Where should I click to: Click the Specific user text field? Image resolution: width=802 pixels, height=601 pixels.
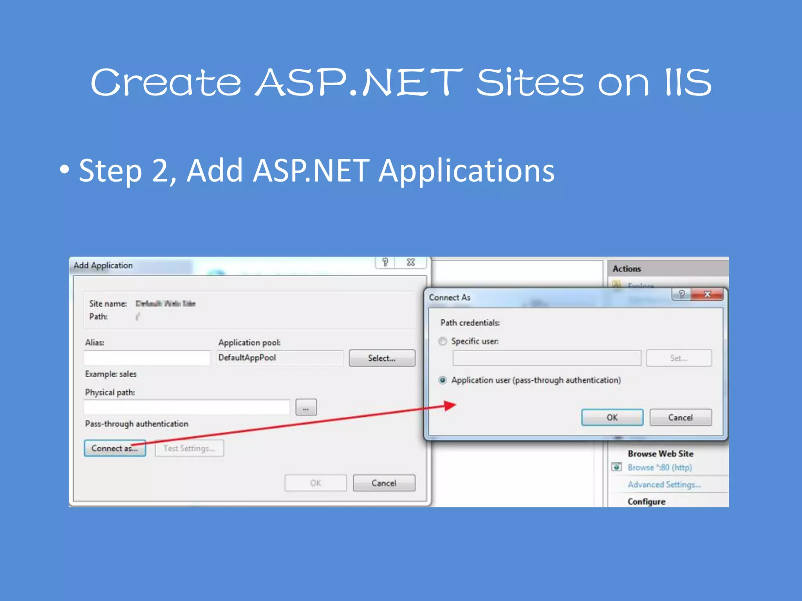tap(547, 358)
